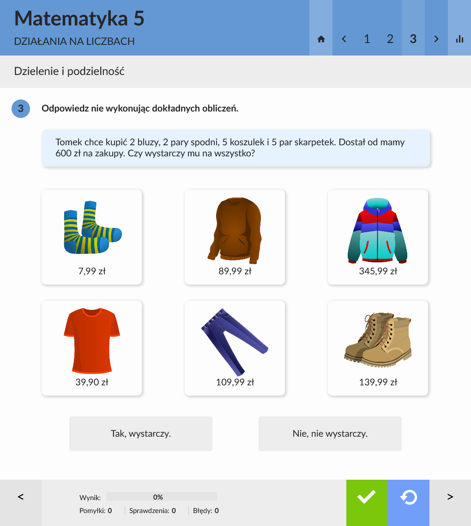Click the red T-shirt card 39,90 zł
Screen dimensions: 471x526
(92, 348)
